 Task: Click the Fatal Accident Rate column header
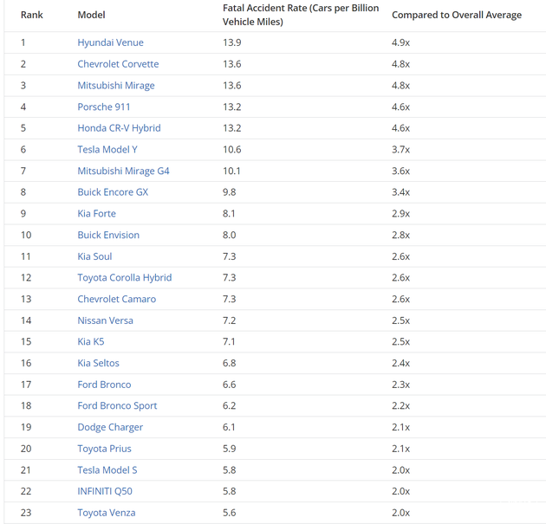[300, 15]
